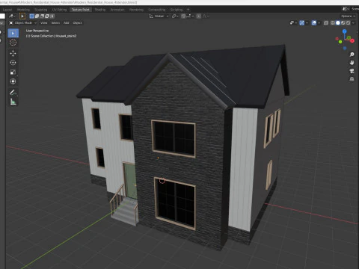This screenshot has width=359, height=269.
Task: Click the upper front window of house
Action: [x=174, y=139]
